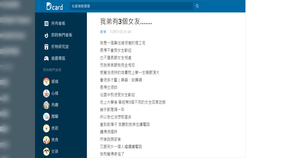281x158 pixels.
Task: Click the Dcard logo
Action: (x=55, y=6)
